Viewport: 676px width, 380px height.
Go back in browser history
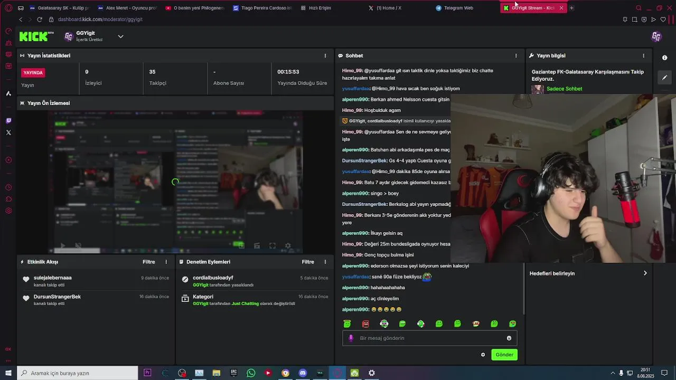pos(21,20)
